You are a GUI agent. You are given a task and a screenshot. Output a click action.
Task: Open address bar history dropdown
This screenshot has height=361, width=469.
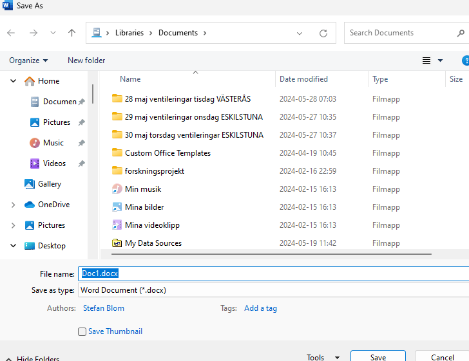click(x=300, y=33)
